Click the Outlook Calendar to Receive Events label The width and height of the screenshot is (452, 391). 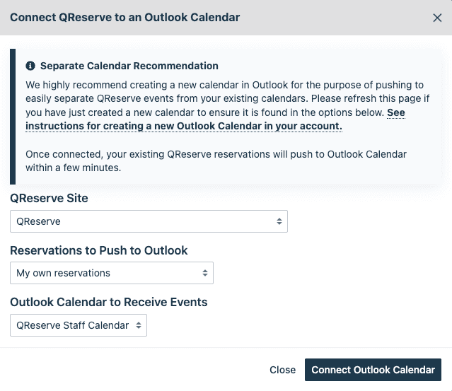tap(108, 302)
